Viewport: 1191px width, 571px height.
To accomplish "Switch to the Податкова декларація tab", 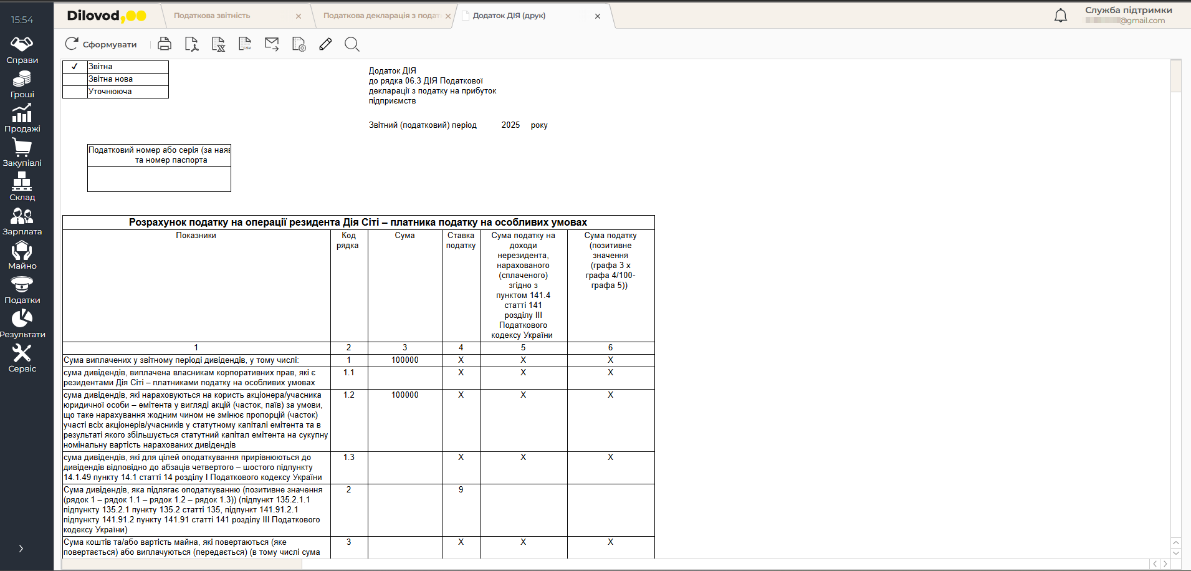I will coord(381,16).
